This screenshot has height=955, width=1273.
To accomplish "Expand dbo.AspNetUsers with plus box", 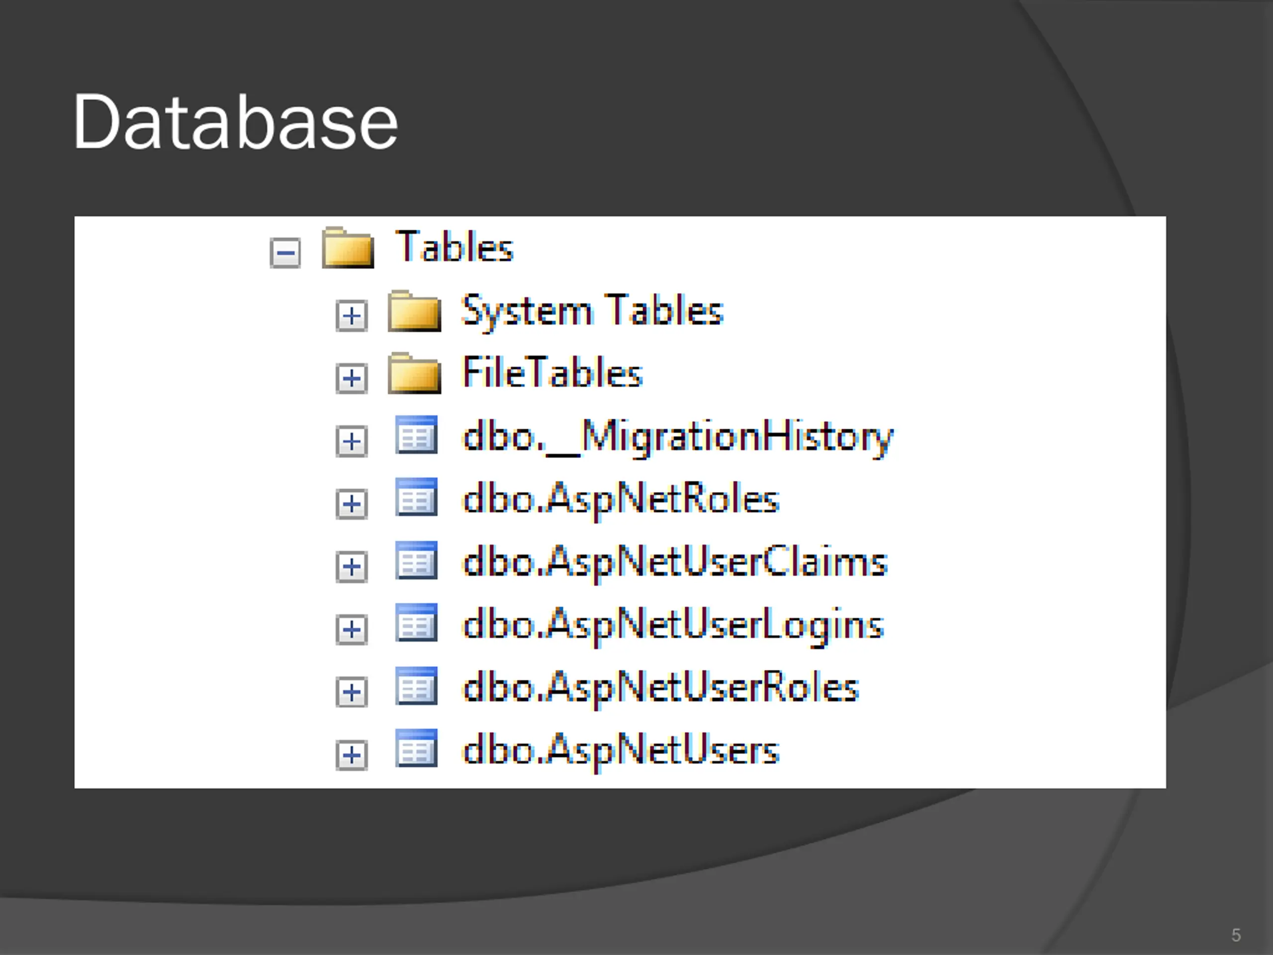I will [352, 755].
